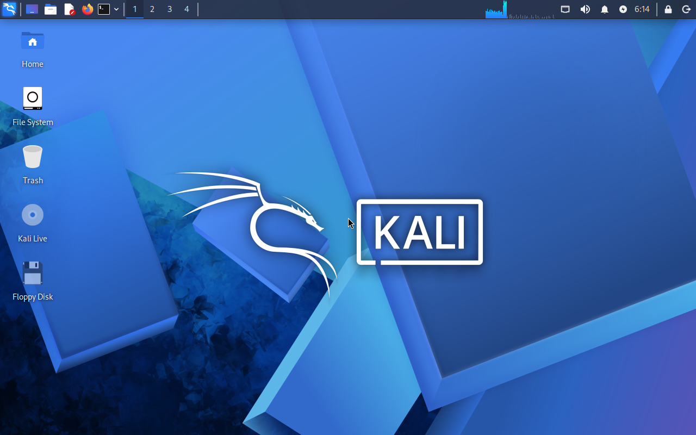The image size is (696, 435).
Task: Open the terminal emulator launcher
Action: 104,9
